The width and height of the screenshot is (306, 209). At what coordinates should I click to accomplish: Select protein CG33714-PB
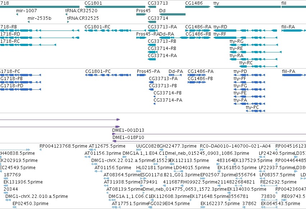154,97
